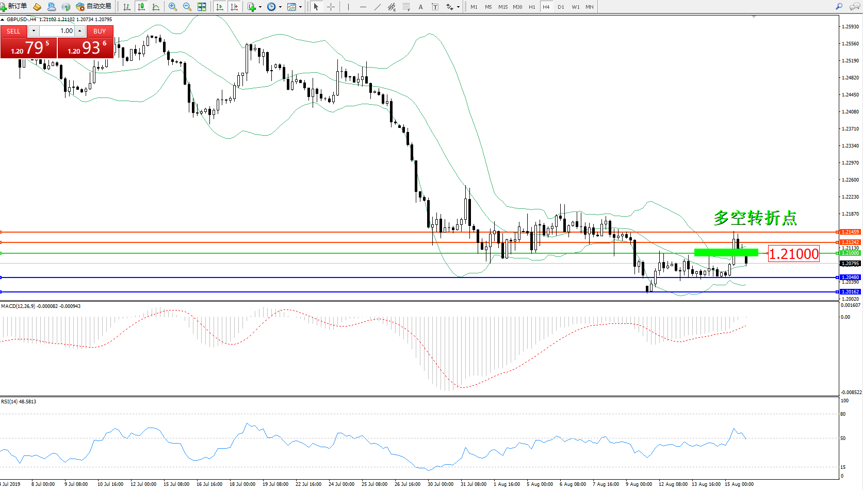Screen dimensions: 863x490
Task: Toggle candlestick chart display mode
Action: tap(141, 7)
